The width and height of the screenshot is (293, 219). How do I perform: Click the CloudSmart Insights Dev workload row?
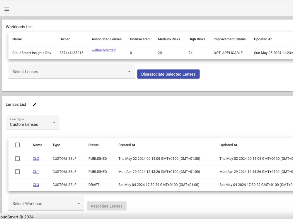(x=32, y=53)
